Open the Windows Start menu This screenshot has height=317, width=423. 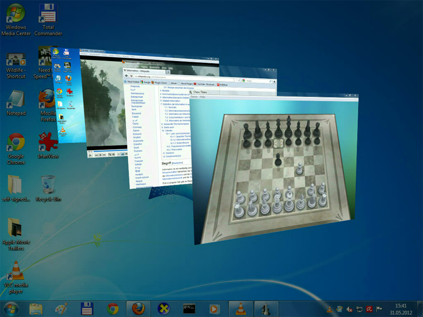click(10, 308)
